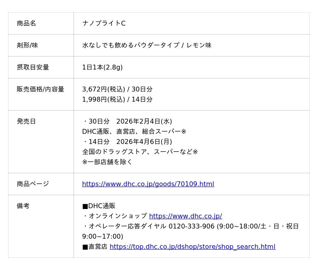Click the 備考 row label
The height and width of the screenshot is (270, 325).
[23, 206]
